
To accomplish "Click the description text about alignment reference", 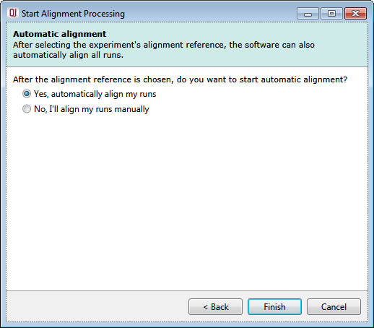I will 164,50.
